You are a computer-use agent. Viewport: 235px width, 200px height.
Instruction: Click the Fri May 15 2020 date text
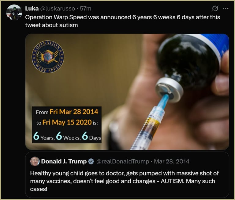[67, 122]
